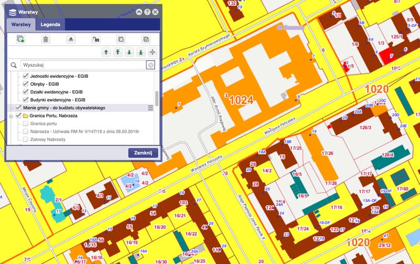Move layer to top arrow icon
This screenshot has width=420, height=264.
coord(118,52)
